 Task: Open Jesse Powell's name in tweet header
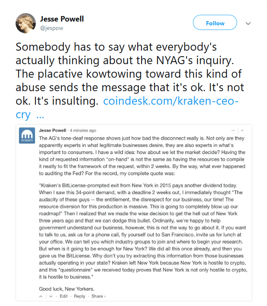click(x=61, y=19)
